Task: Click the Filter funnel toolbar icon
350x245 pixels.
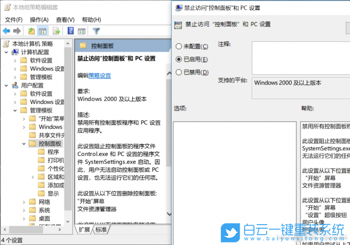Action: 96,31
